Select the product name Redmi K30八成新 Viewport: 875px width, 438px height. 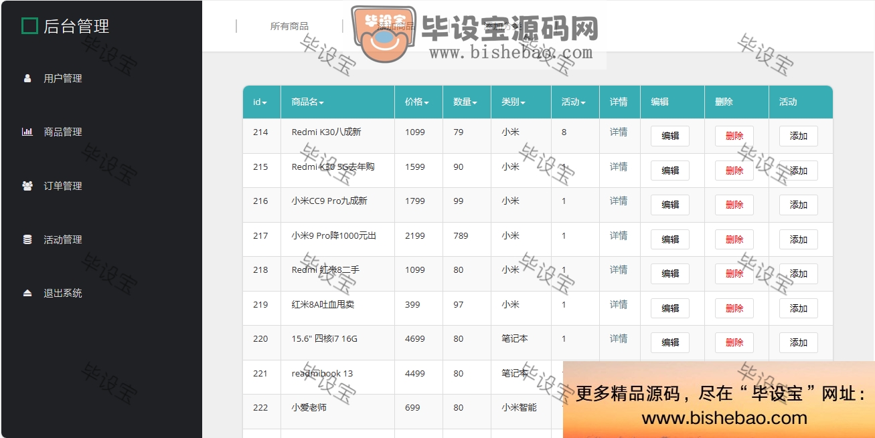click(x=326, y=132)
